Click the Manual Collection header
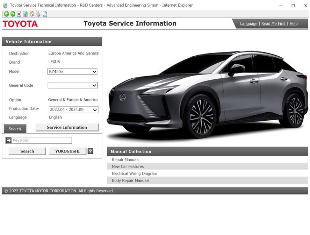310x235 pixels. 207,151
